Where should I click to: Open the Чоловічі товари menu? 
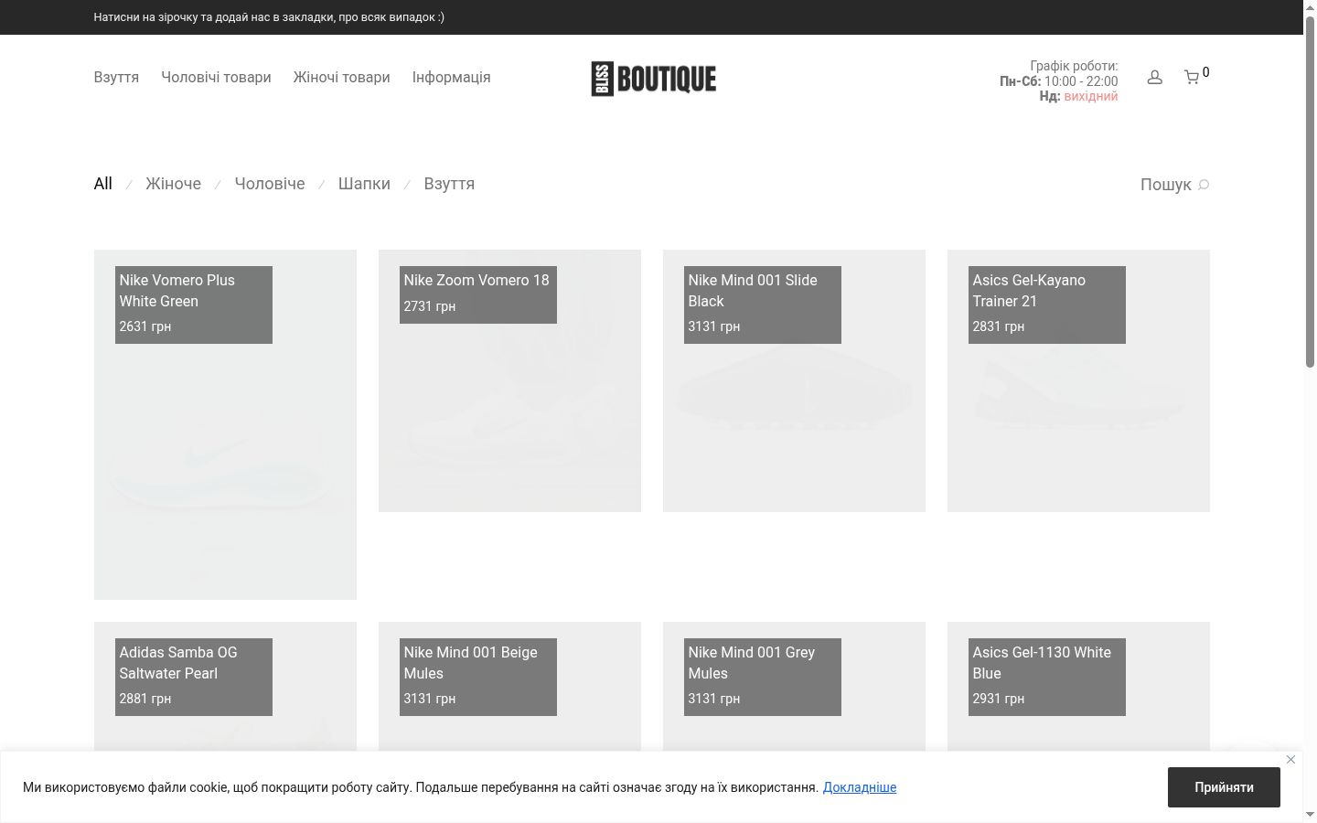pyautogui.click(x=216, y=78)
